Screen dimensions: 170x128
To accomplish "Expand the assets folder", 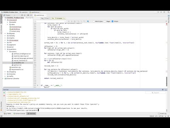I will coord(7,22).
